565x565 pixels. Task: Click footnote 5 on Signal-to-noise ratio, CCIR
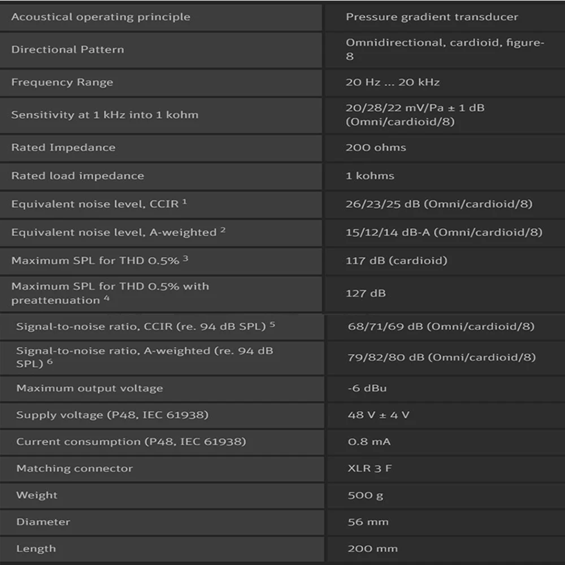point(272,324)
